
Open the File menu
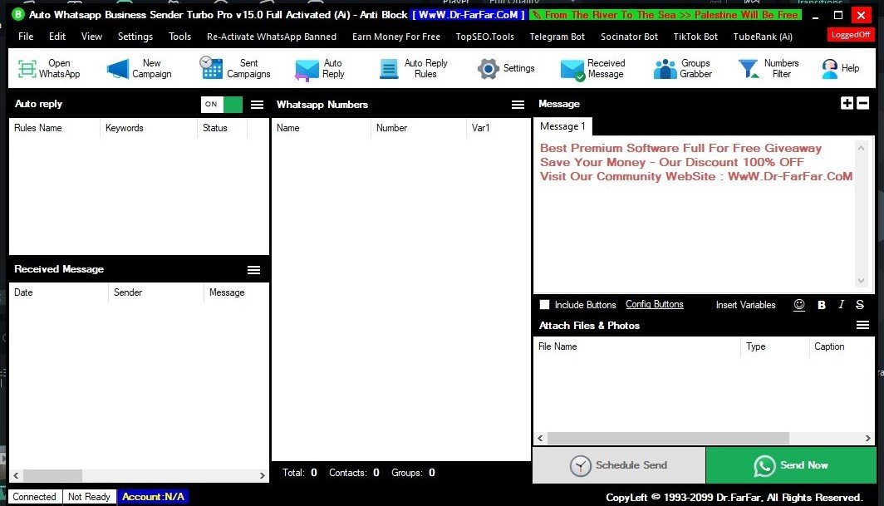[26, 37]
